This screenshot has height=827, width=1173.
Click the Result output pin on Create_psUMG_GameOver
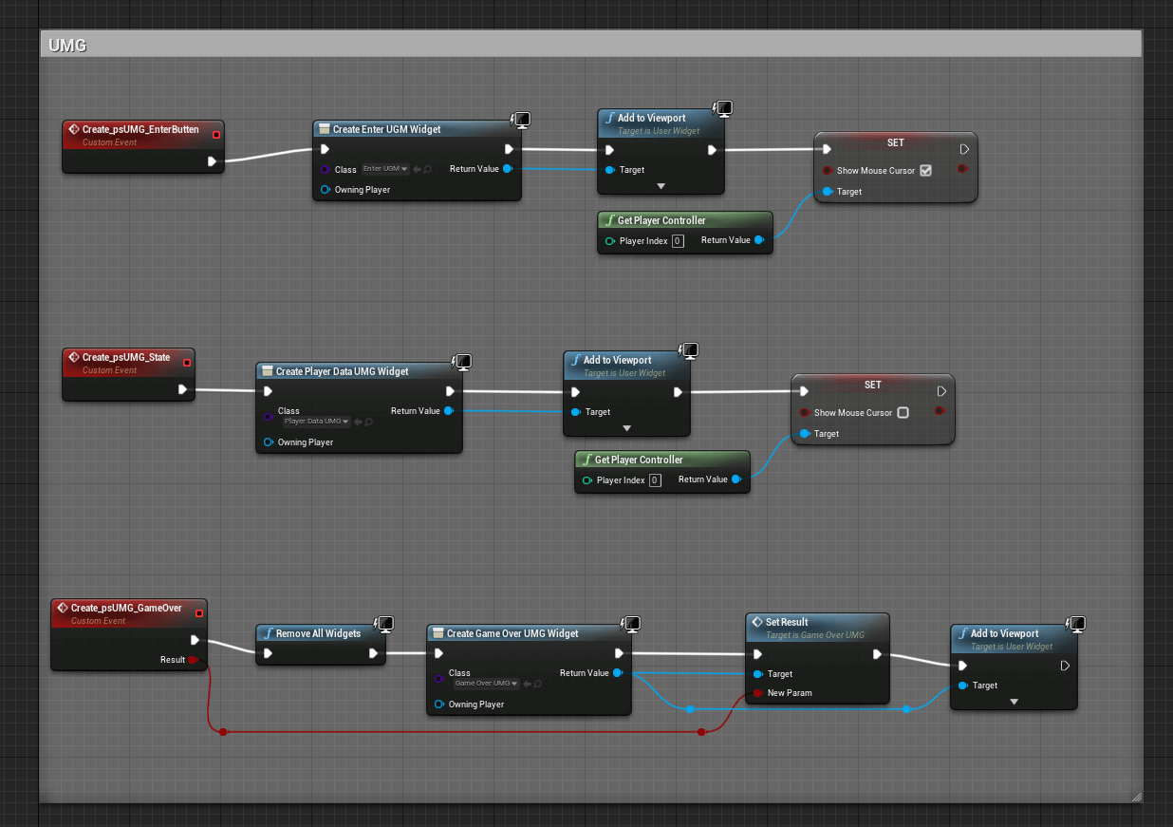click(193, 659)
